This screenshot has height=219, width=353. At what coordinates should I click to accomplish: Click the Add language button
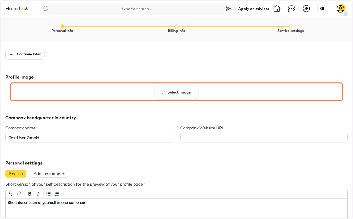[x=49, y=174]
